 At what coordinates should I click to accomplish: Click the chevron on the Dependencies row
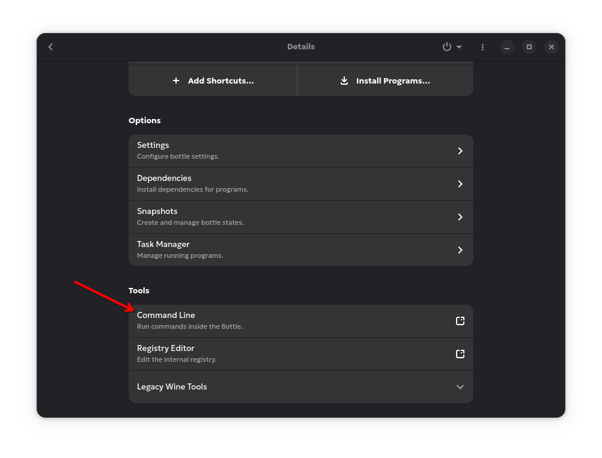[460, 184]
